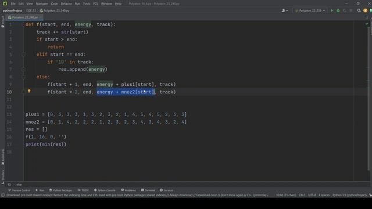Open the run configuration dropdown Polyakov_23_239
Screen dimensions: 372x209
(310, 10)
